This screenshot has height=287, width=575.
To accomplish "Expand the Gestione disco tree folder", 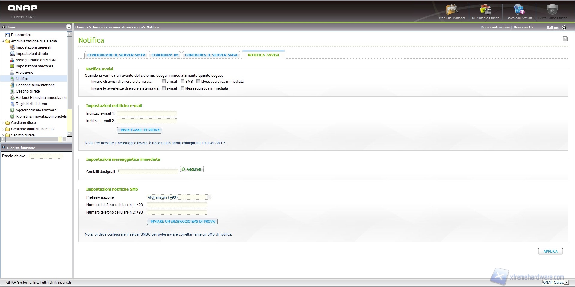I will [x=3, y=123].
